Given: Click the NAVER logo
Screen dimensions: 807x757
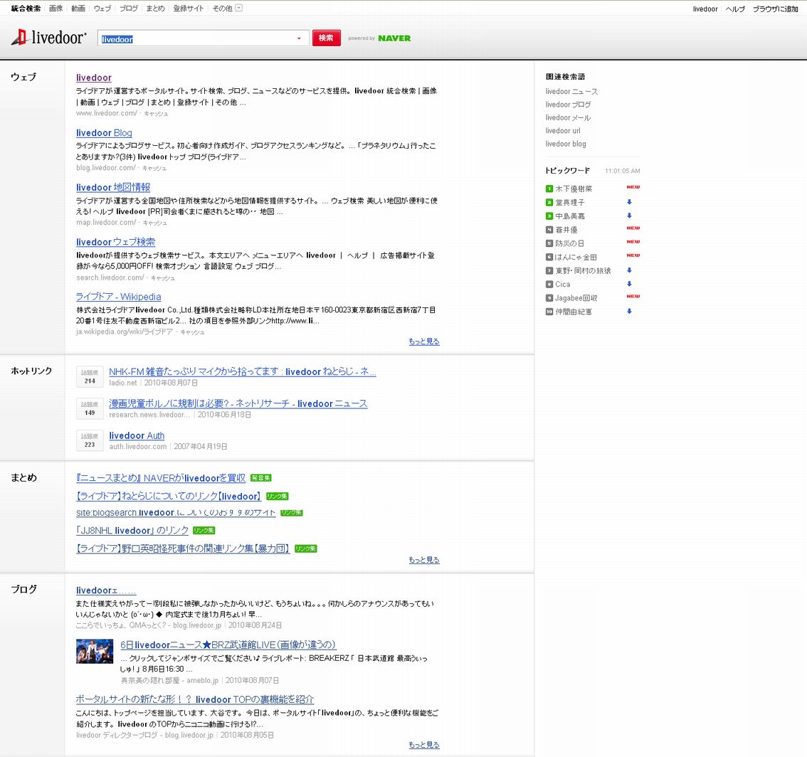Looking at the screenshot, I should point(394,38).
